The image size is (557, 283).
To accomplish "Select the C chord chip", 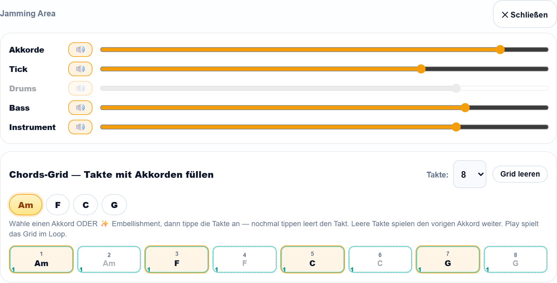I will 85,205.
